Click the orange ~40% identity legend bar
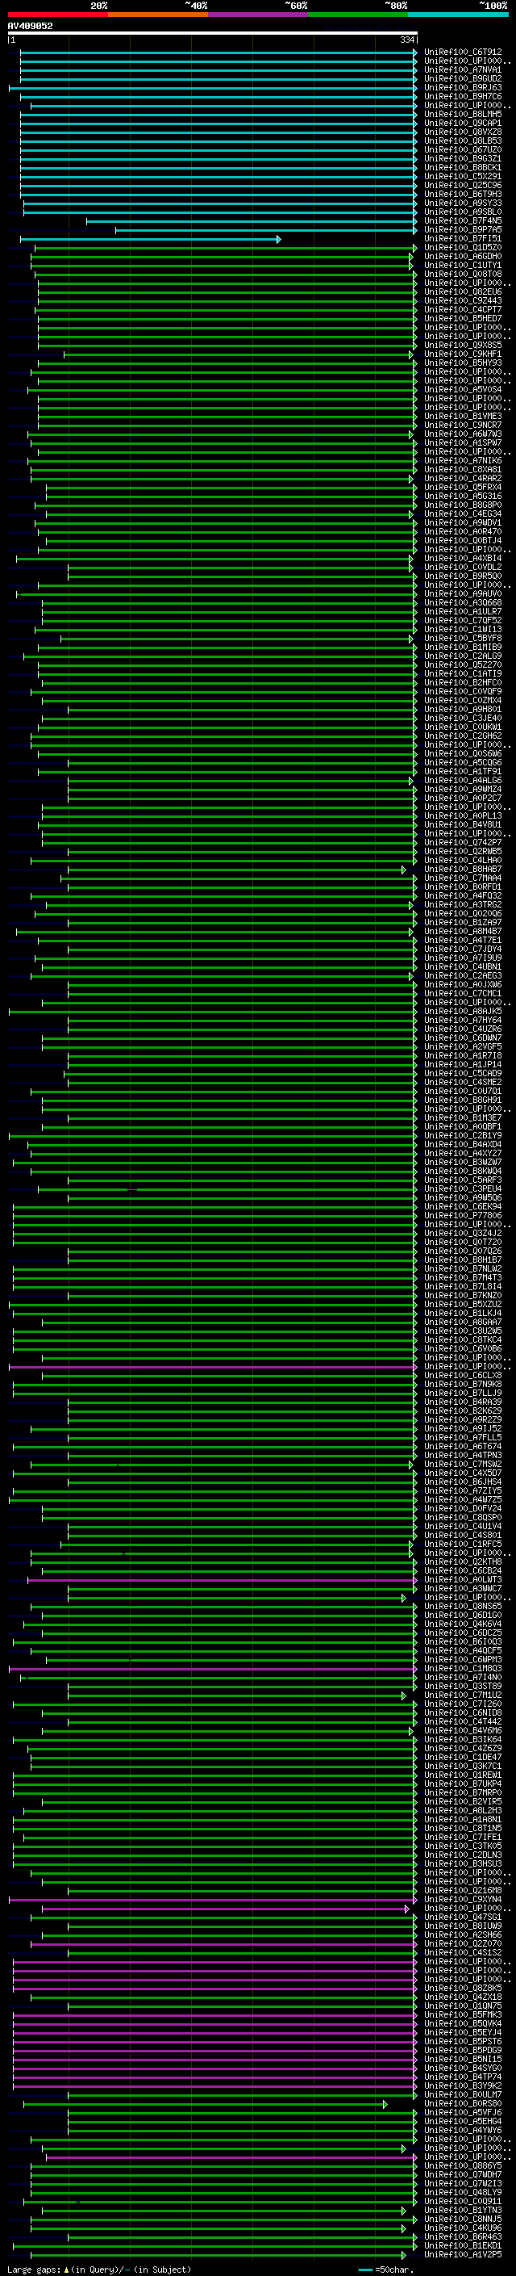Image resolution: width=516 pixels, height=2276 pixels. coord(158,15)
